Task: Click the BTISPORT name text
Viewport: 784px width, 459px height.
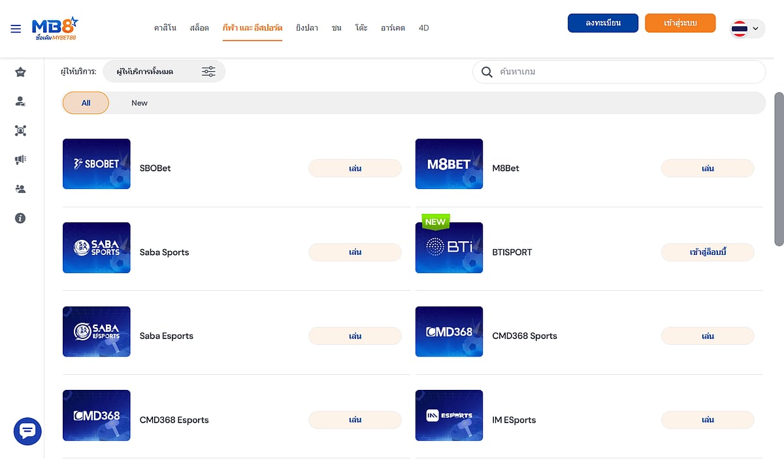Action: point(512,252)
